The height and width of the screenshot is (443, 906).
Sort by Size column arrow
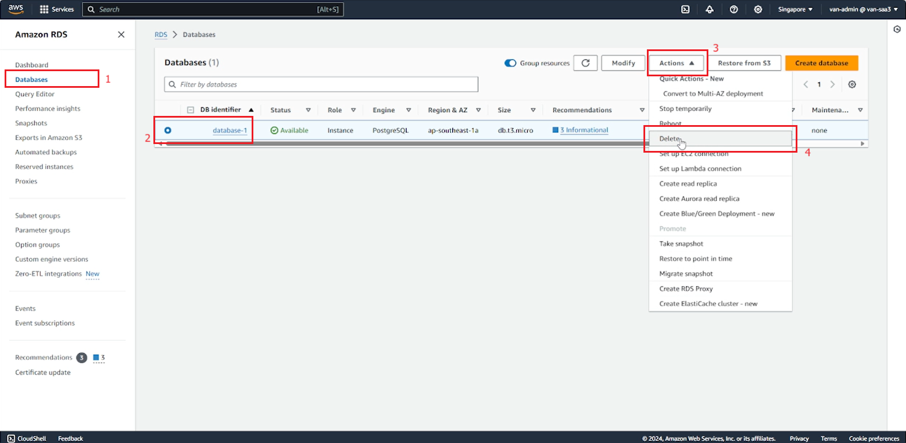[x=533, y=110]
